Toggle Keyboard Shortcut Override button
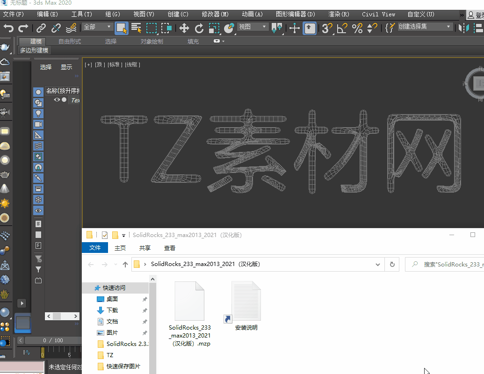This screenshot has width=484, height=374. (310, 28)
